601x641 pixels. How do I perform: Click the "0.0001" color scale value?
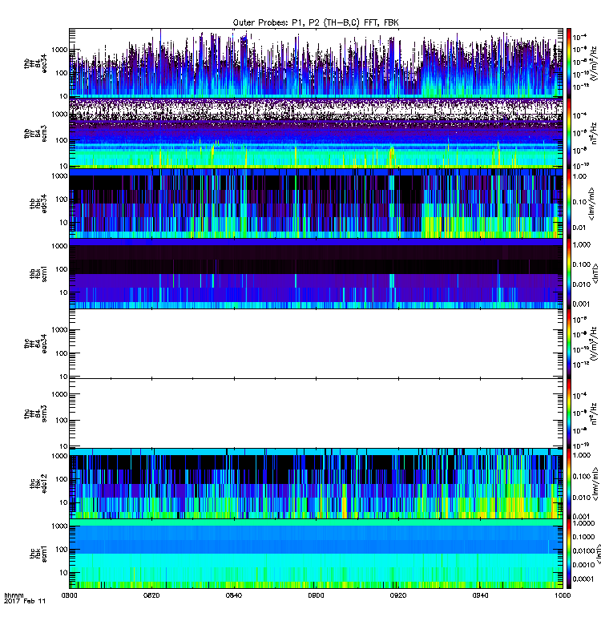(584, 579)
